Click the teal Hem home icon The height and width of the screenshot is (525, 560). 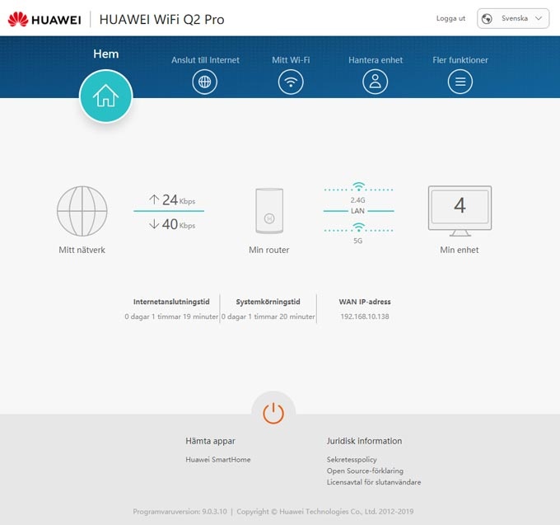point(106,96)
